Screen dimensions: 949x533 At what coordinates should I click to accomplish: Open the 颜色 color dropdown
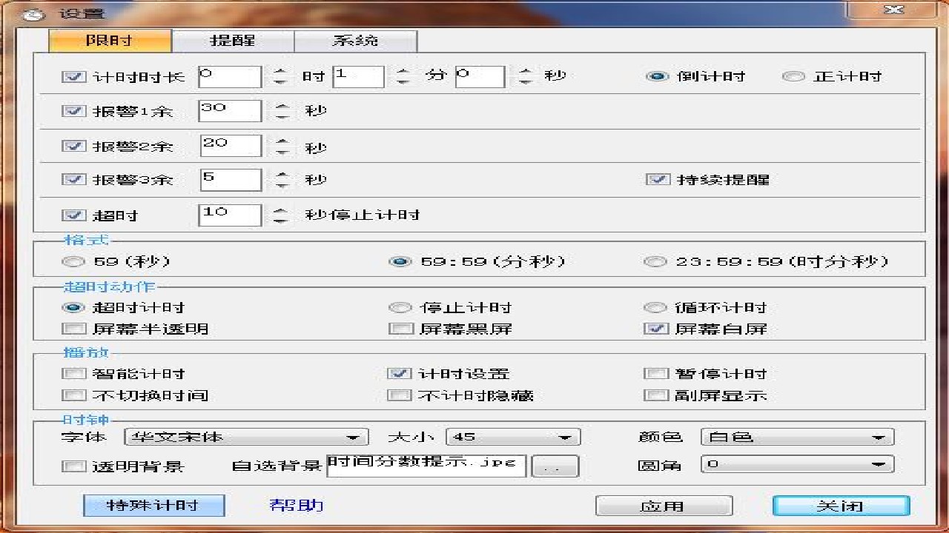click(797, 438)
